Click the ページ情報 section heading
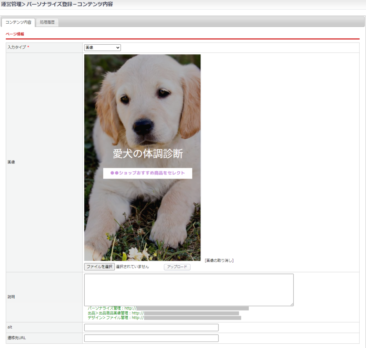 [15, 34]
